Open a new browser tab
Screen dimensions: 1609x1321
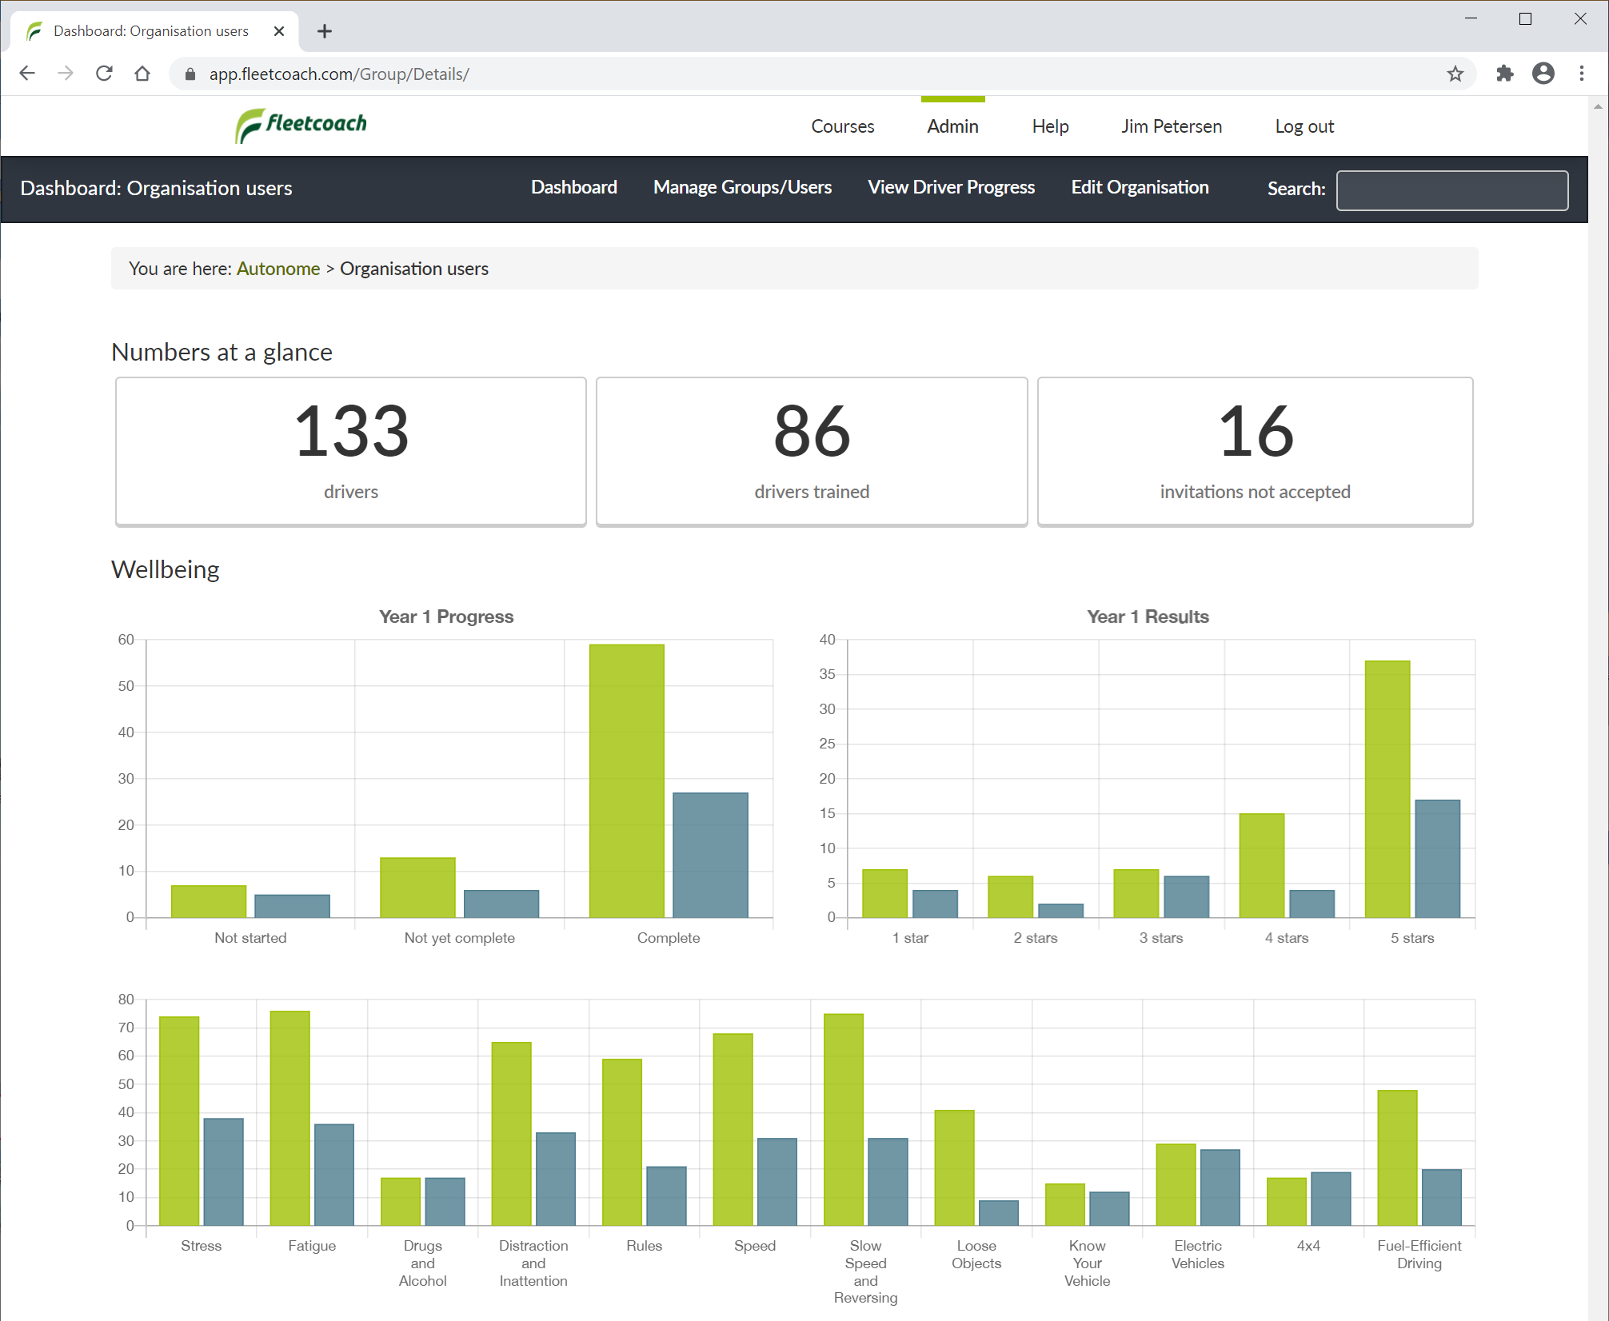(324, 31)
